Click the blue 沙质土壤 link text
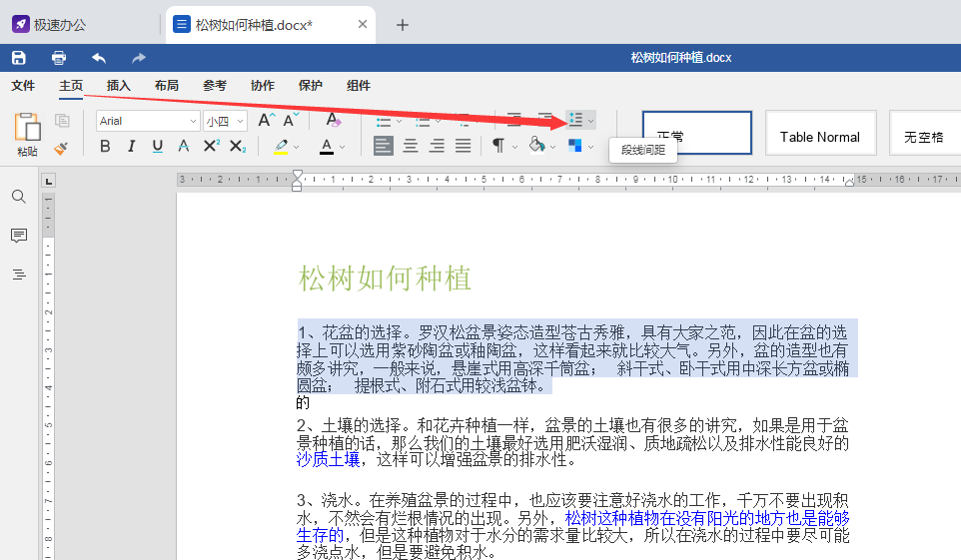 coord(328,460)
